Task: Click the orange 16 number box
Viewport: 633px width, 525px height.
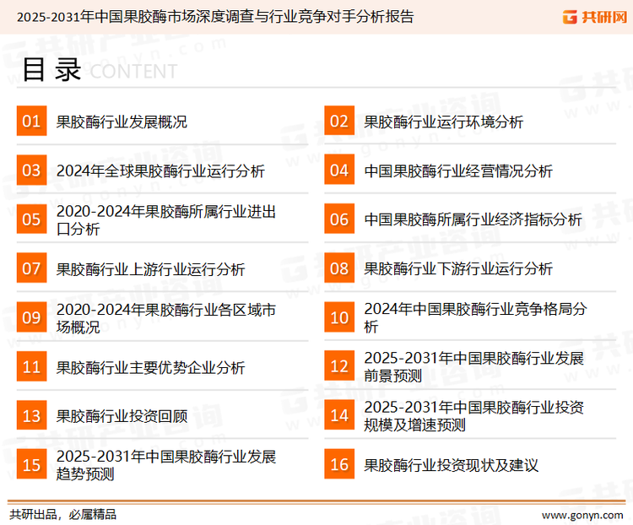Action: click(x=339, y=464)
